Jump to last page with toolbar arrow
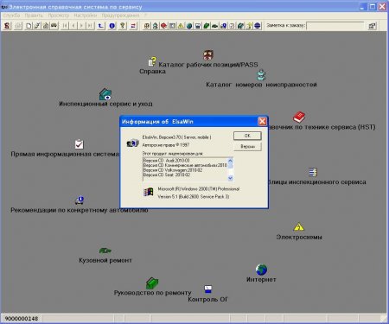The width and height of the screenshot is (389, 324). tap(90, 26)
